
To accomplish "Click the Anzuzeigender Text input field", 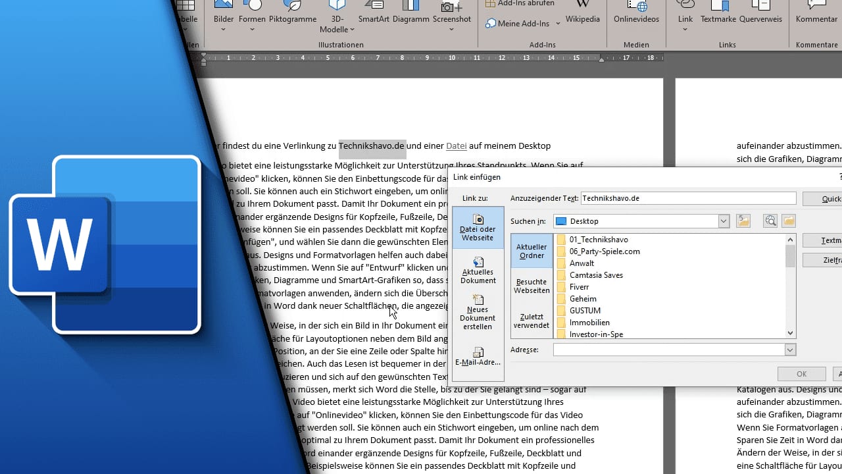I will (x=688, y=198).
